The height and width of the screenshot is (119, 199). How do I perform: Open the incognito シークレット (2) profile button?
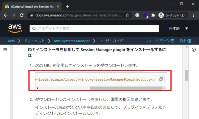[x=173, y=15]
